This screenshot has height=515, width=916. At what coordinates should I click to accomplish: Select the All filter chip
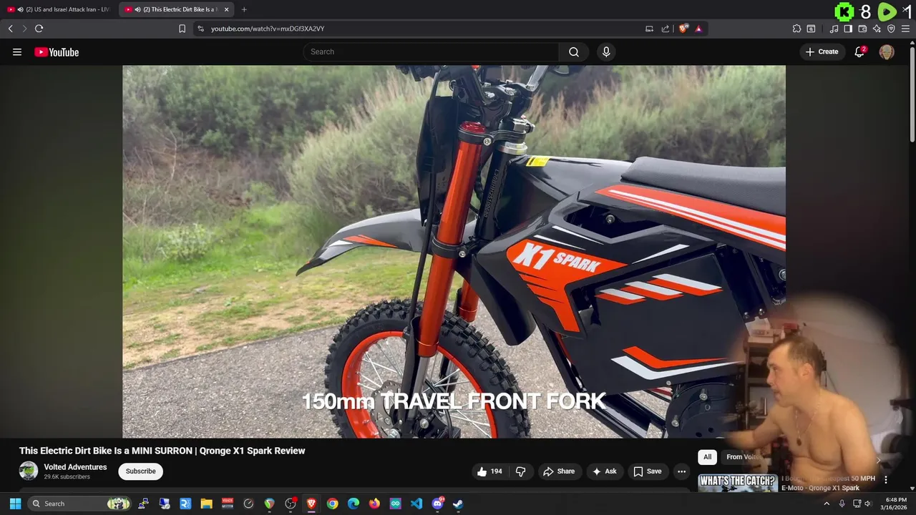click(707, 457)
